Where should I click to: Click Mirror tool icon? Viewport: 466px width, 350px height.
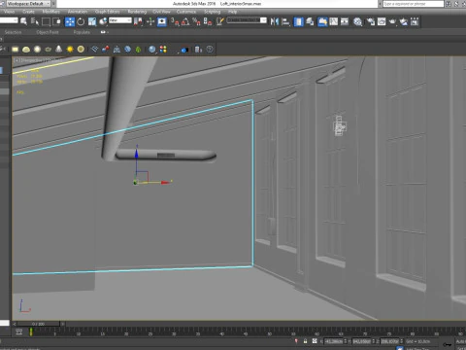tap(275, 21)
